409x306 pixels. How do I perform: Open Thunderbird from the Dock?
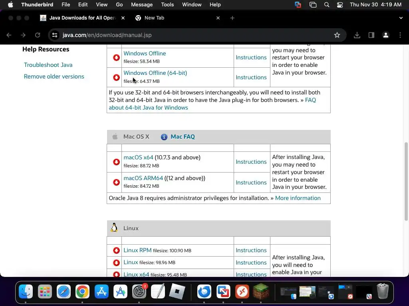point(204,291)
